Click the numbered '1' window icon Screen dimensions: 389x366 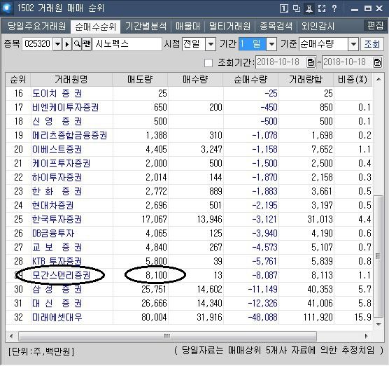tap(284, 8)
